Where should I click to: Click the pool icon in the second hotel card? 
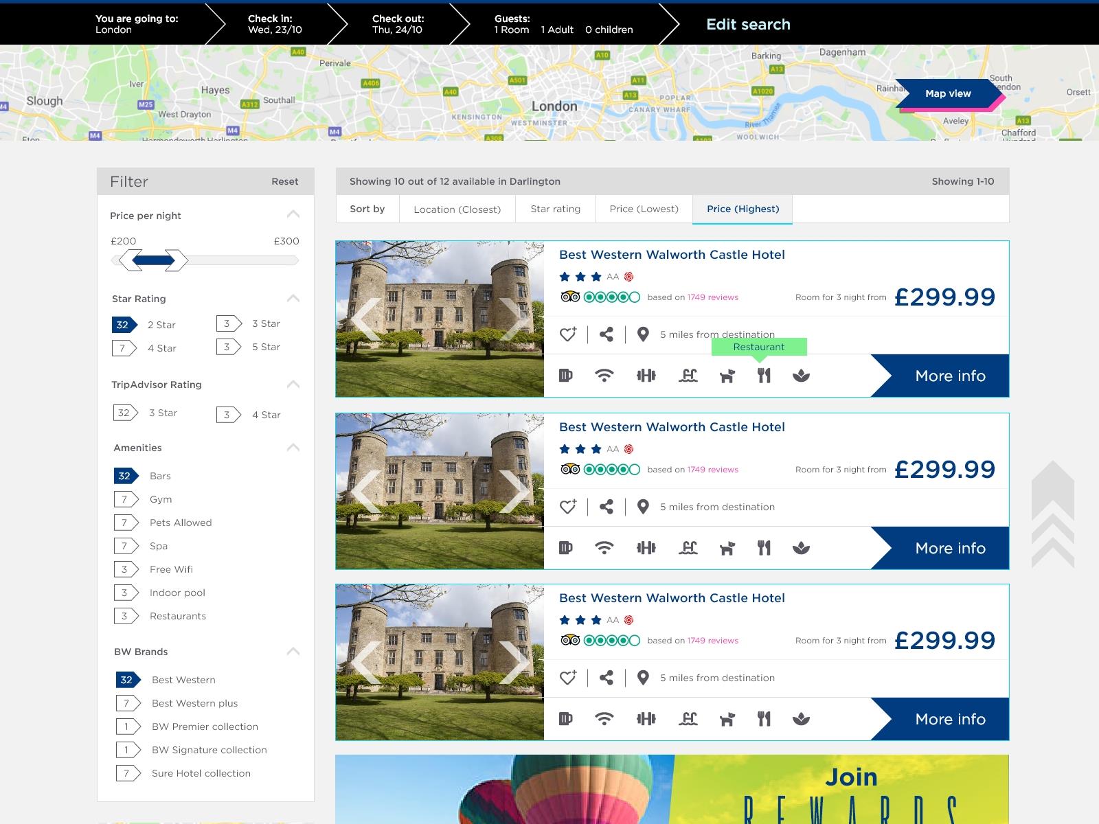pos(688,548)
